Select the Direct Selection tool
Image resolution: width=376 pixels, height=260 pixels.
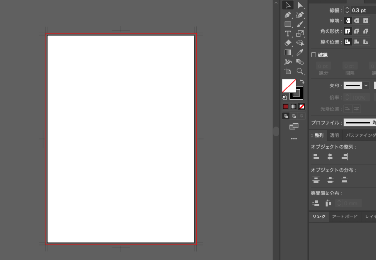[x=300, y=5]
